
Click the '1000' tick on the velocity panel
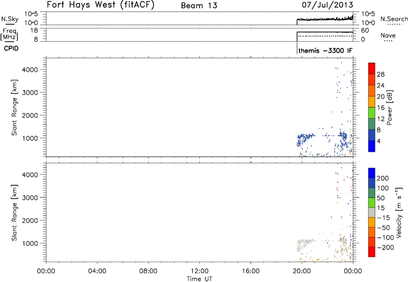click(x=30, y=243)
